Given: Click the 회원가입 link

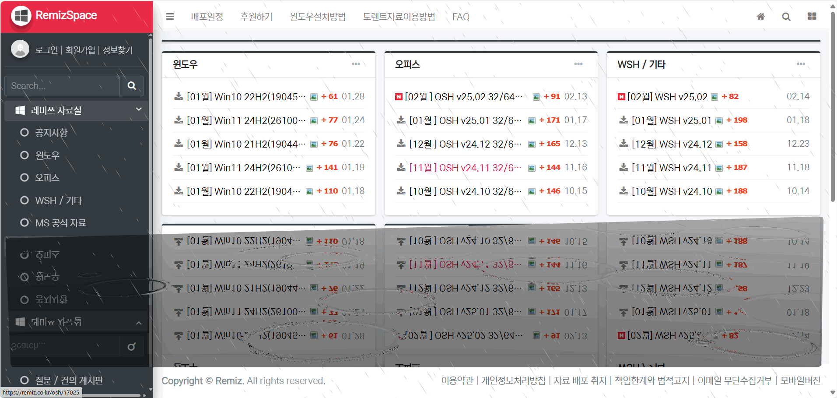Looking at the screenshot, I should click(x=80, y=50).
